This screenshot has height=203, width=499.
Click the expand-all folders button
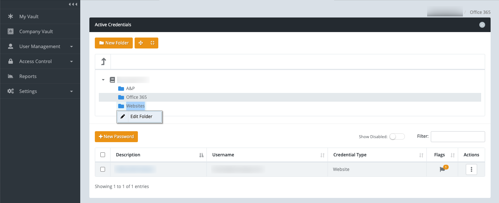[x=141, y=43]
